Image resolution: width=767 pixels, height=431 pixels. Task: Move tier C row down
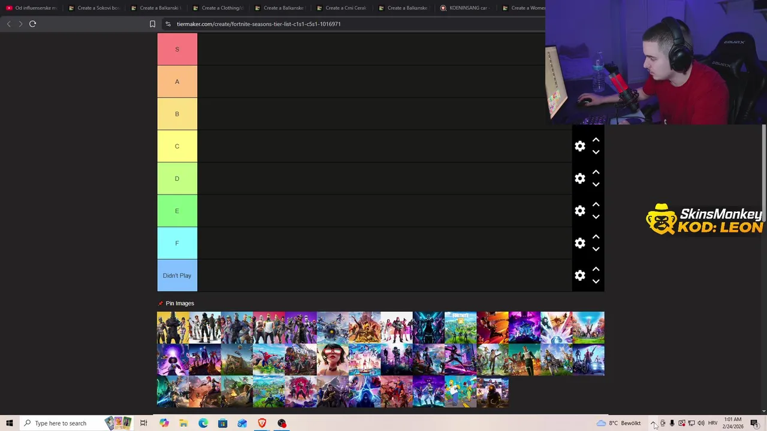596,152
